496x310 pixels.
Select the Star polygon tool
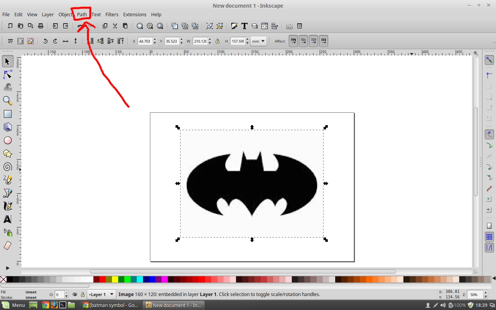7,153
